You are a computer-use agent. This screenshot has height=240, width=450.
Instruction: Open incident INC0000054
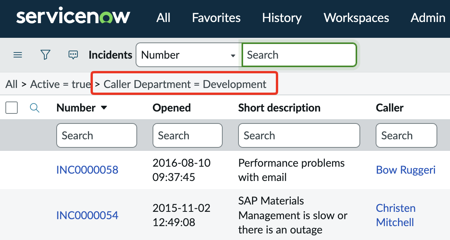coord(87,215)
